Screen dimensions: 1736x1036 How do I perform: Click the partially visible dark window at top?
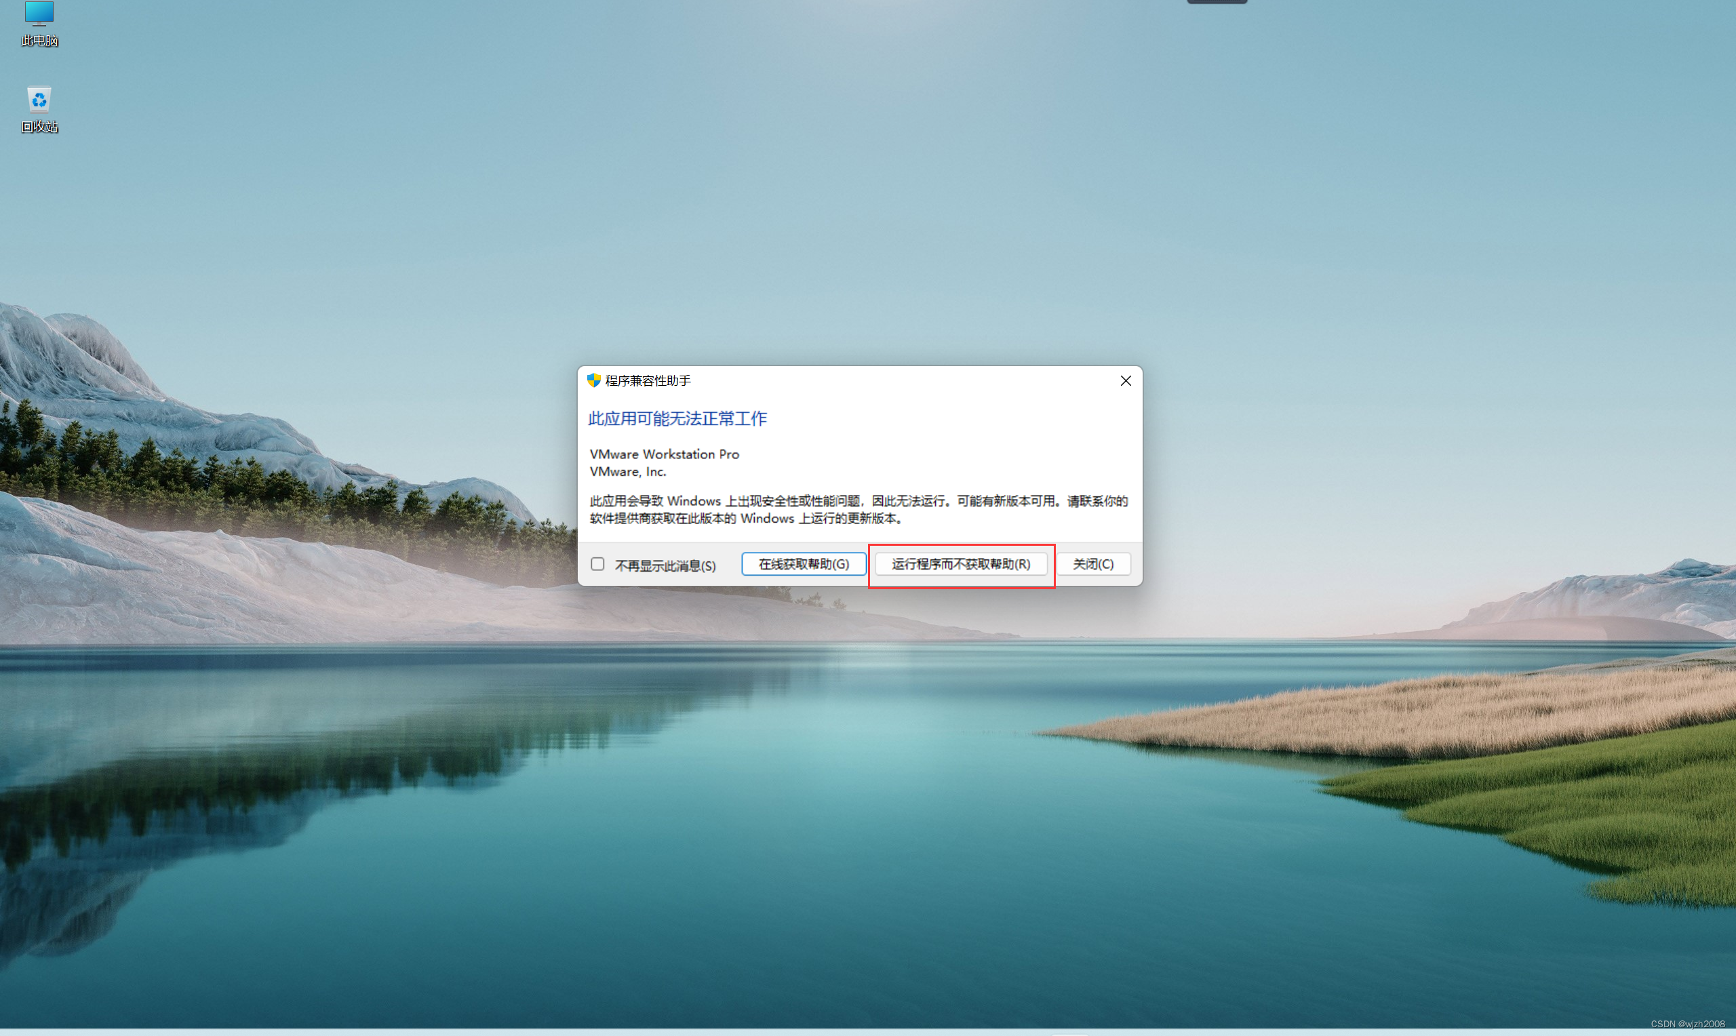[x=1216, y=2]
